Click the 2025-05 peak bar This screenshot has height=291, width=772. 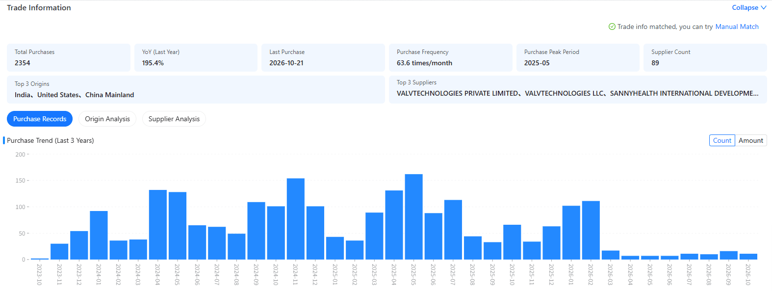[x=413, y=217]
